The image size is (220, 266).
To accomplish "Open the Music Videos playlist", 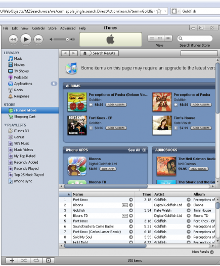I will (x=23, y=149).
